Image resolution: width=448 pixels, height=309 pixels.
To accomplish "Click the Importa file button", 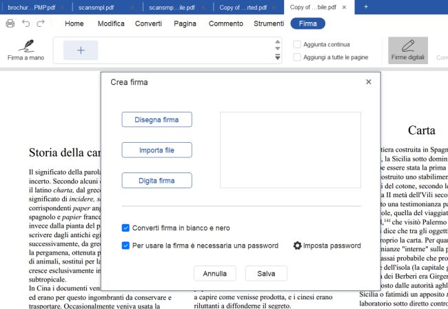I will (x=156, y=150).
